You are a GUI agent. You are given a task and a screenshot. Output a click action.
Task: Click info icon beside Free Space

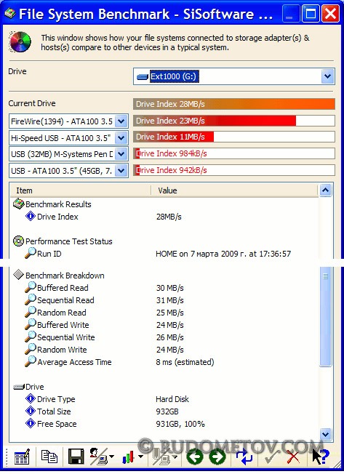point(31,424)
